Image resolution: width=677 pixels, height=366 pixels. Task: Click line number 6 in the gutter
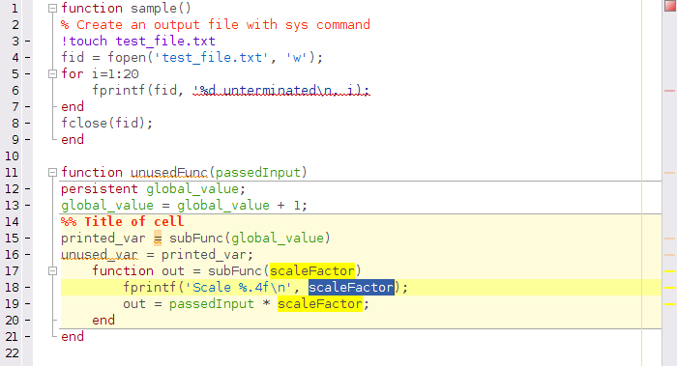[15, 91]
